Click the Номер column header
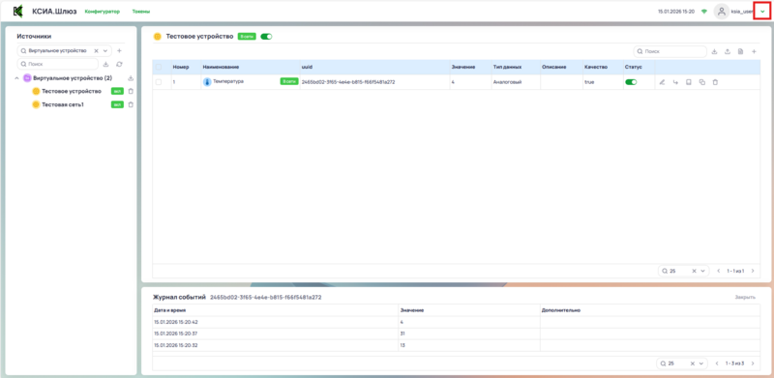The image size is (774, 378). click(181, 67)
